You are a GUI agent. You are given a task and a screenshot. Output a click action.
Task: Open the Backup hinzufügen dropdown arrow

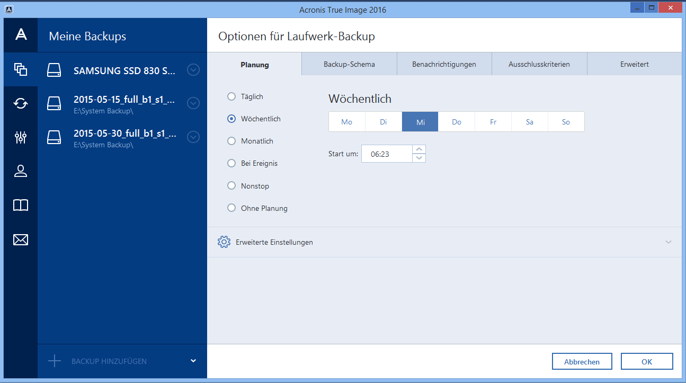193,361
